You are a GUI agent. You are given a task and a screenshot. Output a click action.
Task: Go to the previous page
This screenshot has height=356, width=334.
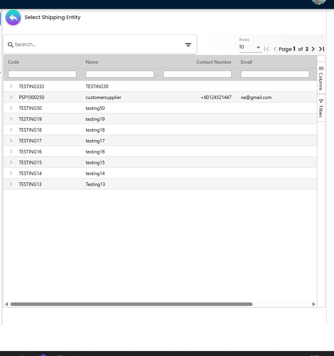point(275,49)
